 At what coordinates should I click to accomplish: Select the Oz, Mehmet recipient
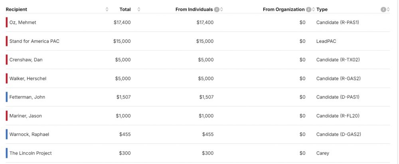[x=23, y=23]
